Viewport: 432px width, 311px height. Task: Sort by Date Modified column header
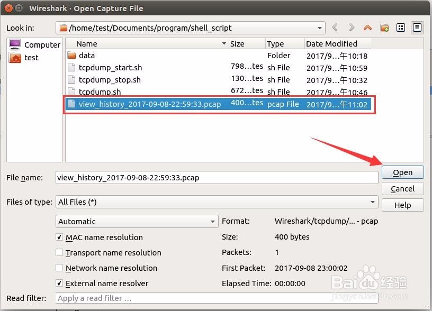point(338,44)
